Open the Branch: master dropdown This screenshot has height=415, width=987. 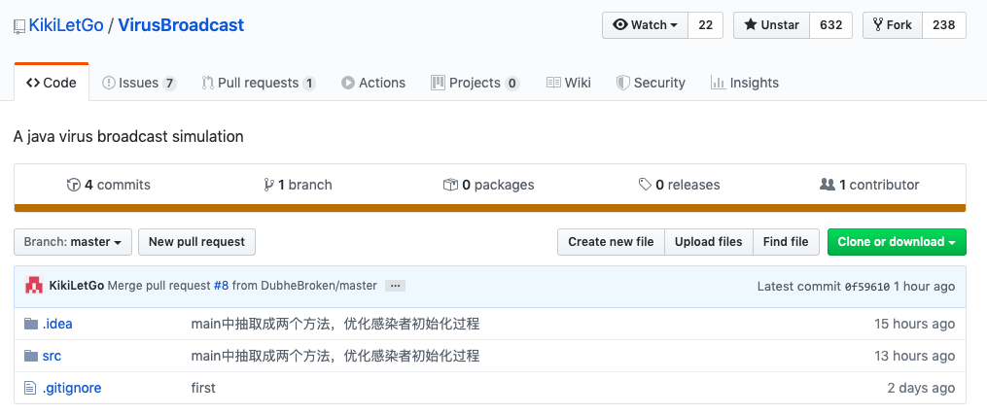click(x=73, y=242)
